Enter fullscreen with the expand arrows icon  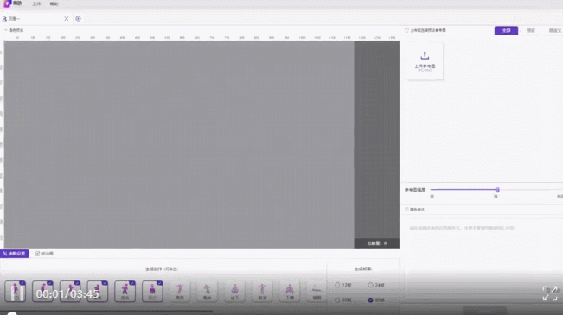tap(550, 293)
